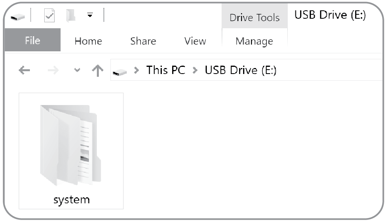Switch to the Home ribbon tab
The width and height of the screenshot is (385, 222).
88,41
